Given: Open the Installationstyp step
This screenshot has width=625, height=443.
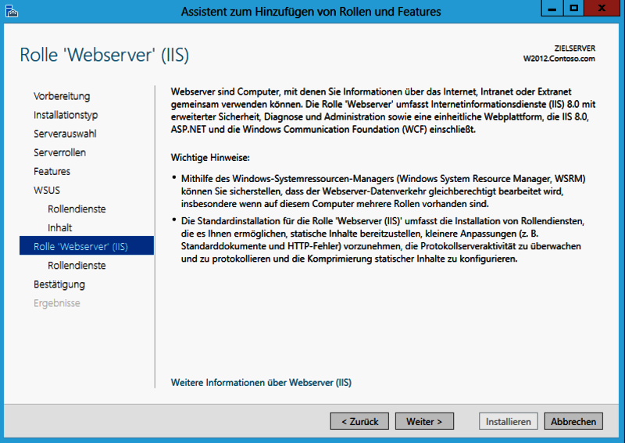Looking at the screenshot, I should pos(66,115).
